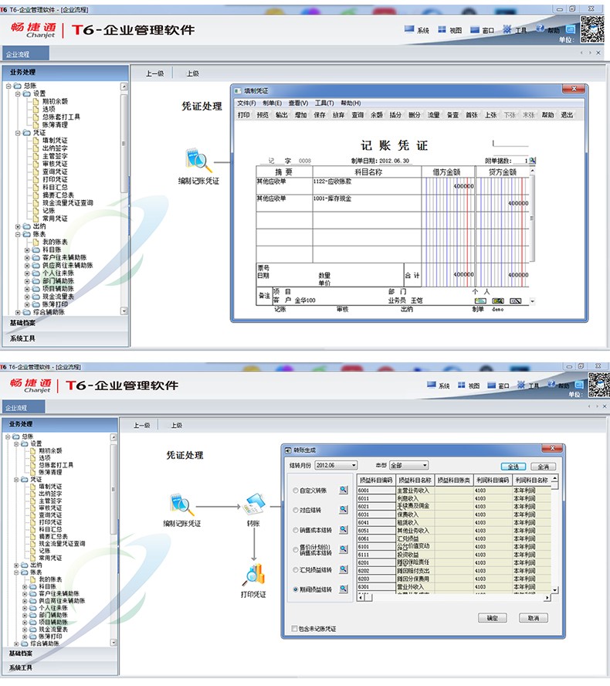Click the 确定 button

[493, 618]
